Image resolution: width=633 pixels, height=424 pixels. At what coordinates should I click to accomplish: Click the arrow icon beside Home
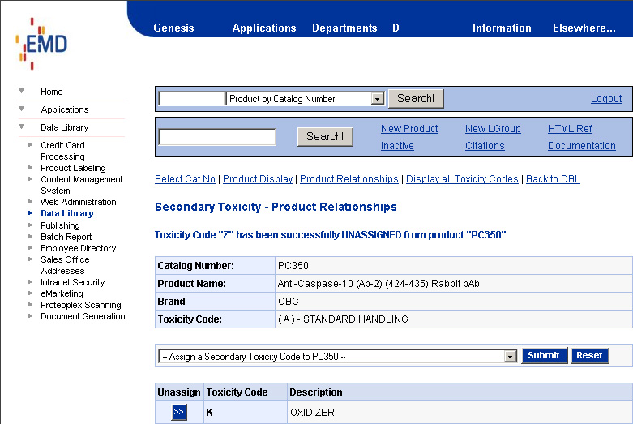pos(22,91)
